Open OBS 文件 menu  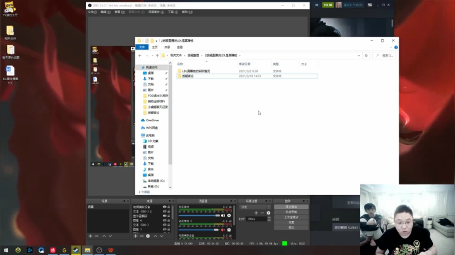92,12
